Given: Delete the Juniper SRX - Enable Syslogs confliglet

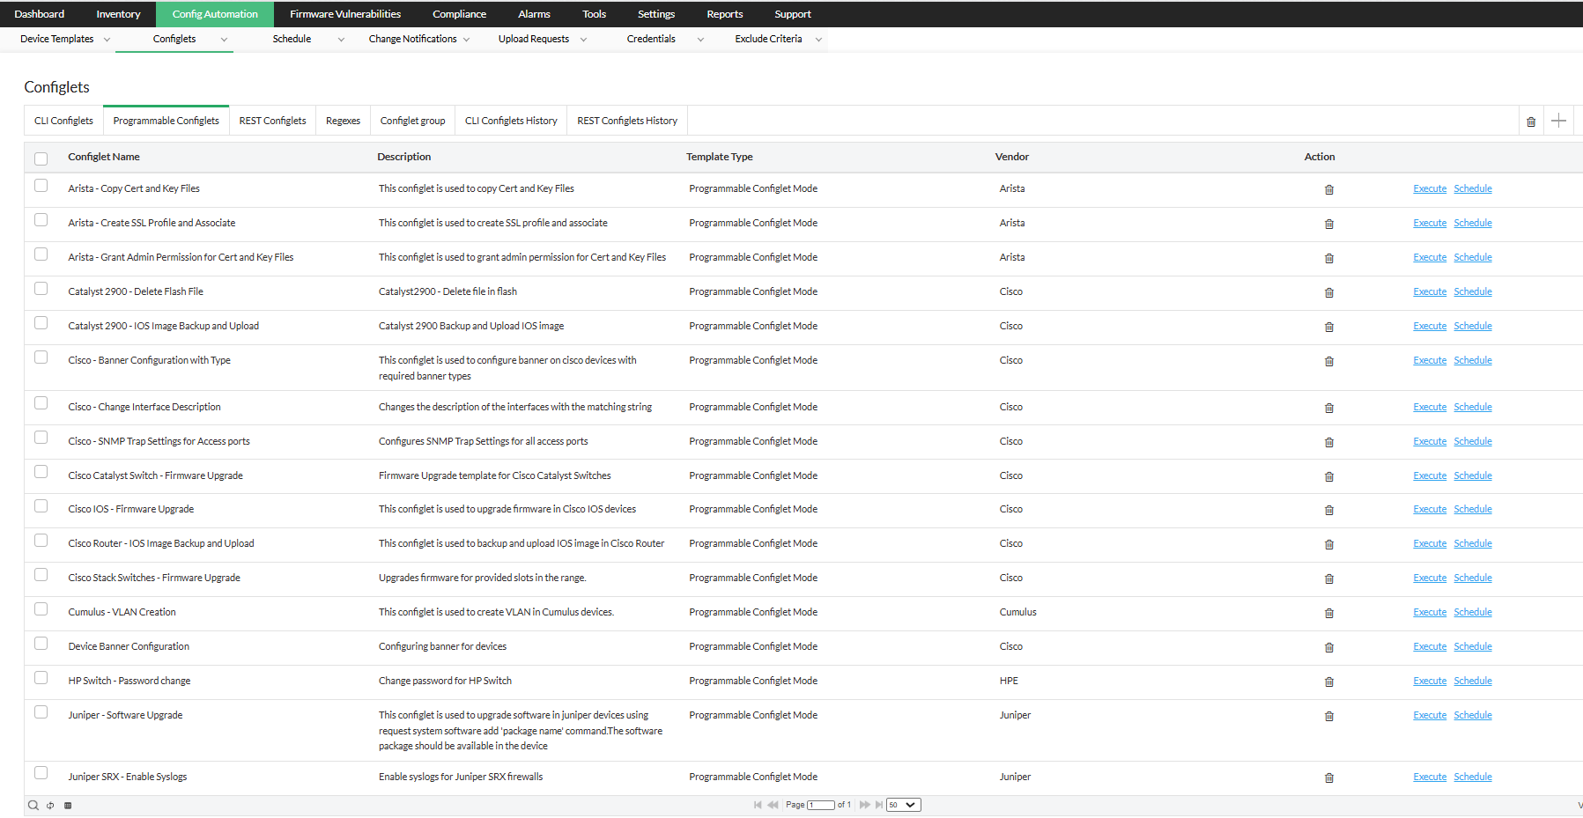Looking at the screenshot, I should (x=1329, y=777).
